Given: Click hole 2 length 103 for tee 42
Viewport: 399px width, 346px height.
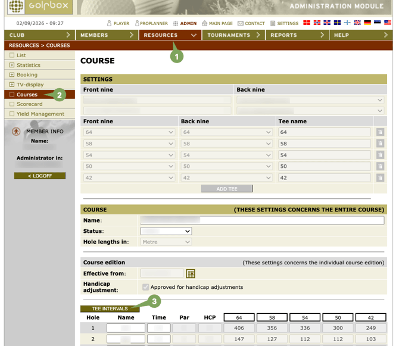Looking at the screenshot, I should (x=371, y=339).
